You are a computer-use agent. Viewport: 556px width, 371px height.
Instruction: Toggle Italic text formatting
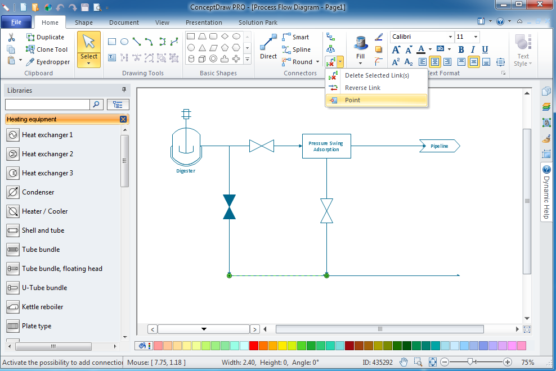tap(473, 50)
